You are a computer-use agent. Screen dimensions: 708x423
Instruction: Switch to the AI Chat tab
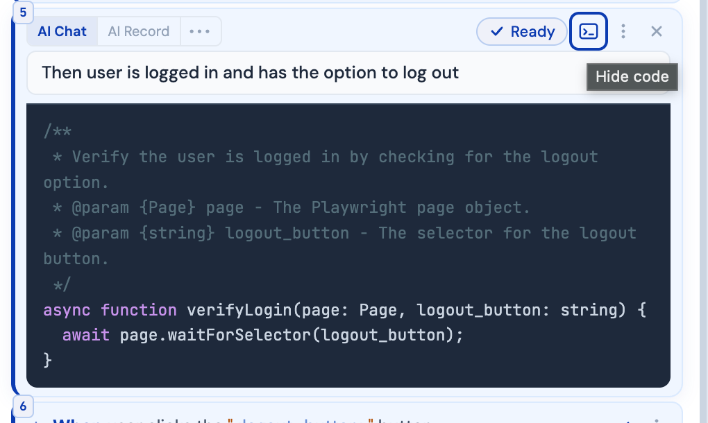[62, 31]
